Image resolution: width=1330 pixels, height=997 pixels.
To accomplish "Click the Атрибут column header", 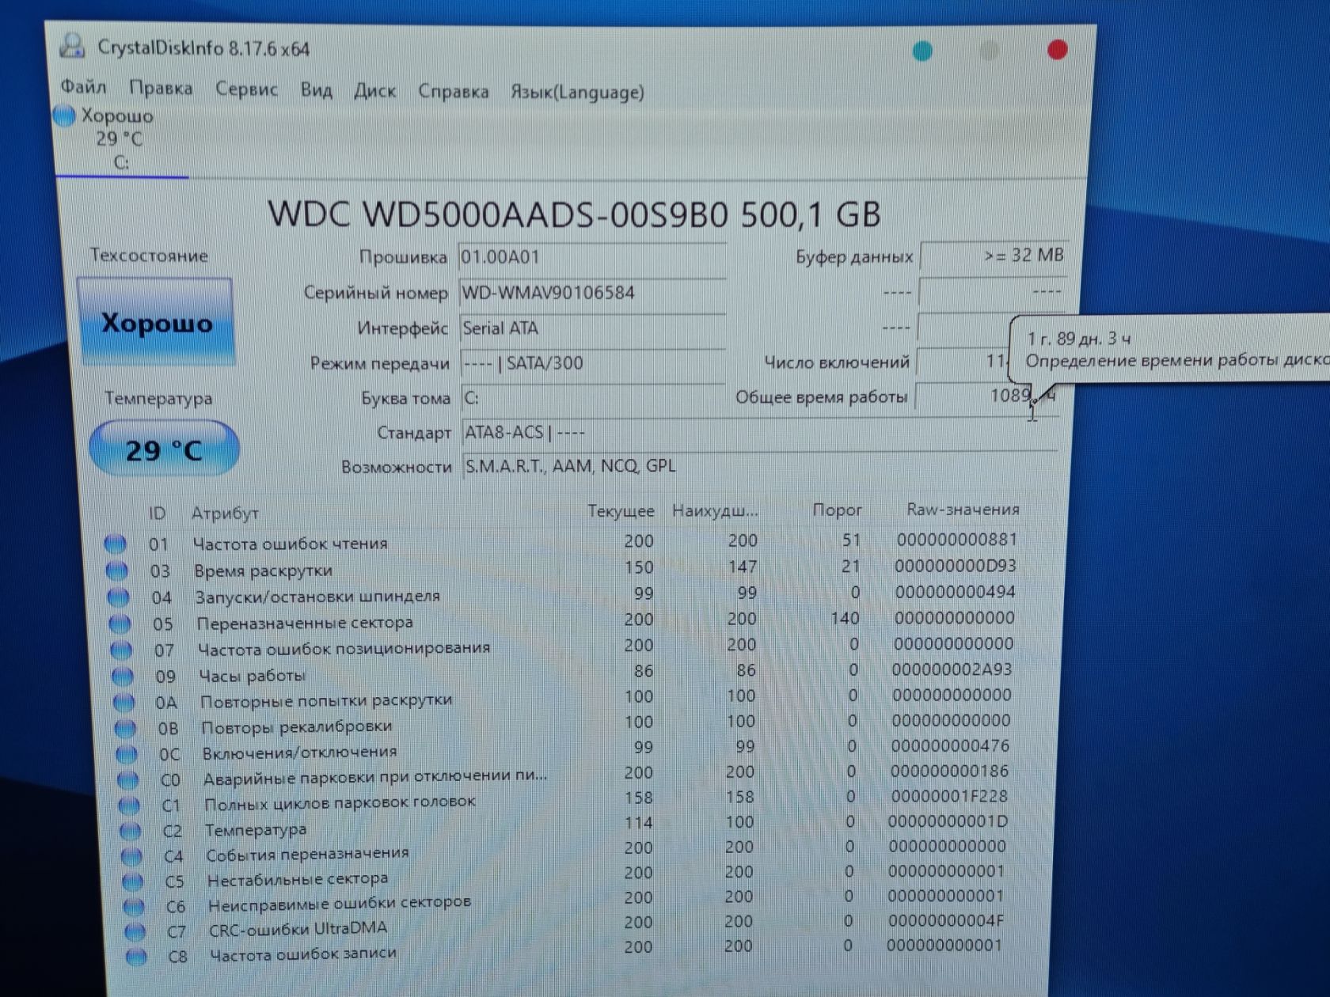I will (225, 513).
